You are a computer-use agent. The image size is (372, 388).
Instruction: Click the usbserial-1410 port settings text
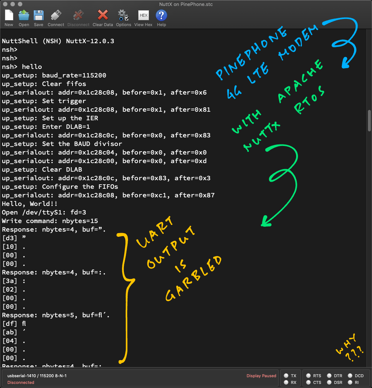click(37, 376)
